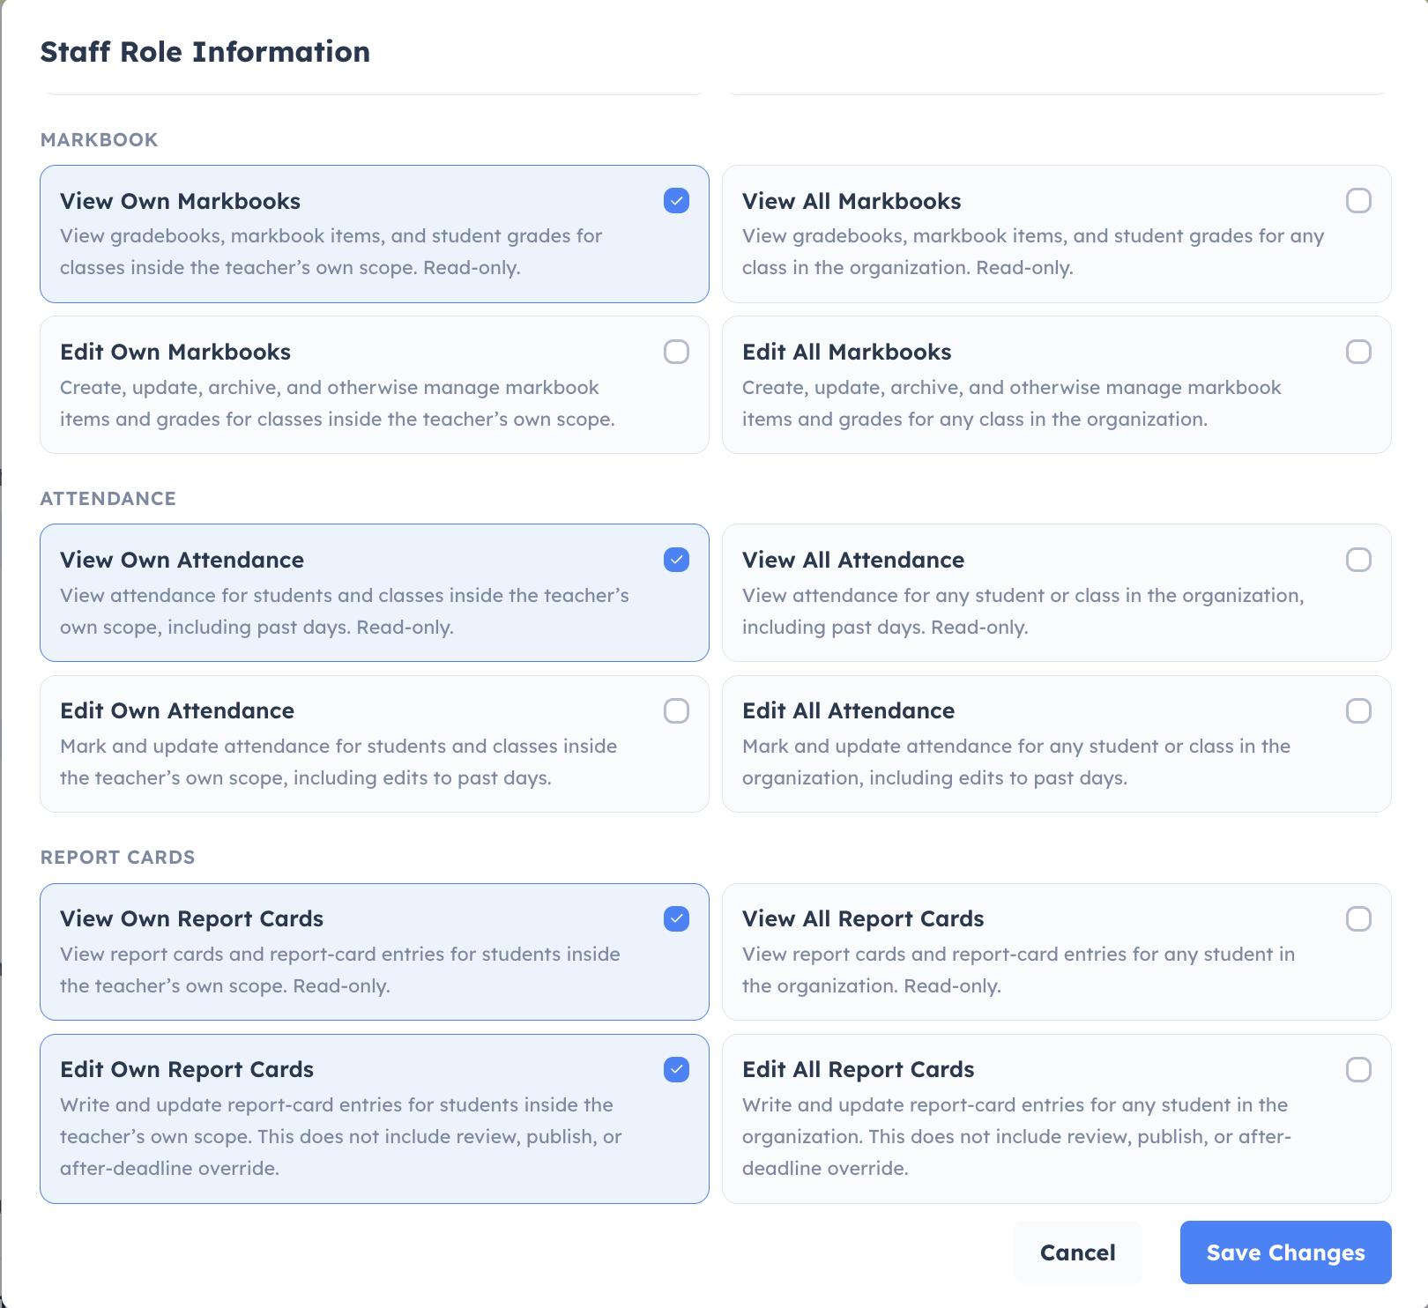Click the description under Edit All Markbooks

1012,404
